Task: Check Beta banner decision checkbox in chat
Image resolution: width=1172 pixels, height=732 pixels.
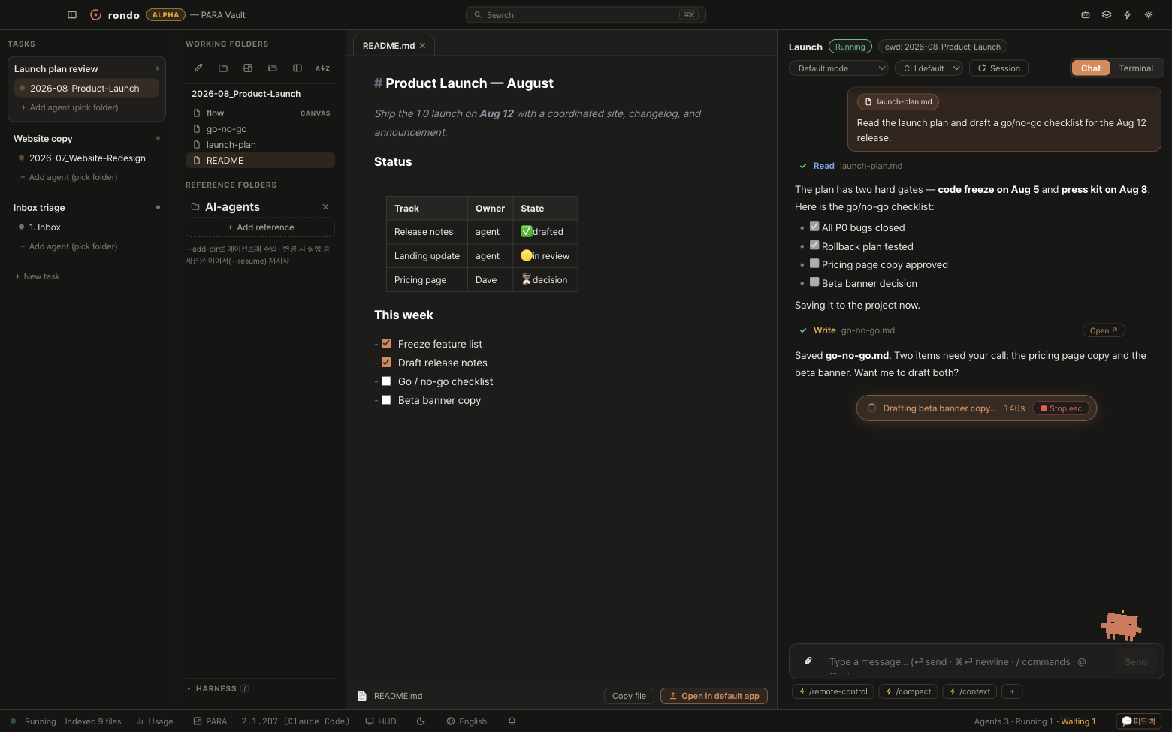Action: 814,282
